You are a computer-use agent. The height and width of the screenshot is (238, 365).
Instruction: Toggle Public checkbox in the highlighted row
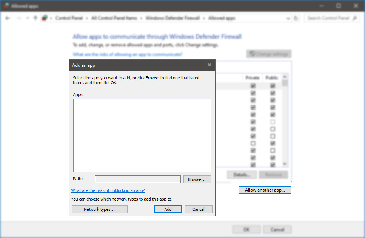tap(273, 86)
